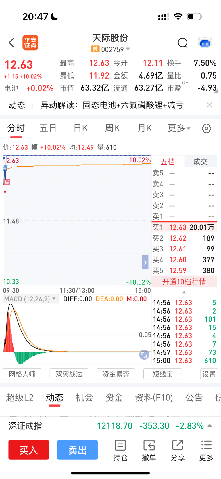
Task: Tap the moon do-not-disturb icon
Action: point(54,17)
